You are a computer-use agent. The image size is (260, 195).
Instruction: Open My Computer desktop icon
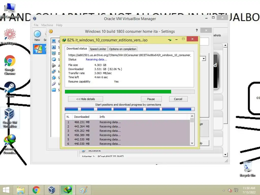(x=10, y=10)
